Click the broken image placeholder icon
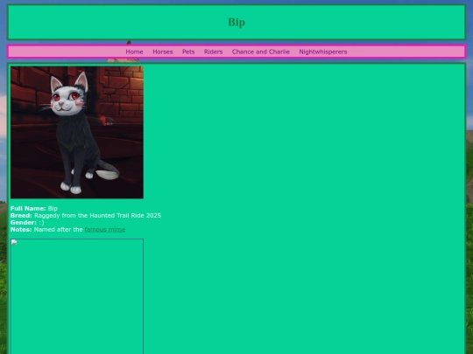 pyautogui.click(x=14, y=243)
